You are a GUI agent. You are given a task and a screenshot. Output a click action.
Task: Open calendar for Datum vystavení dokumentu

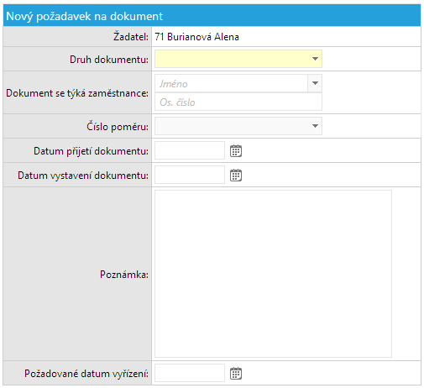(236, 176)
